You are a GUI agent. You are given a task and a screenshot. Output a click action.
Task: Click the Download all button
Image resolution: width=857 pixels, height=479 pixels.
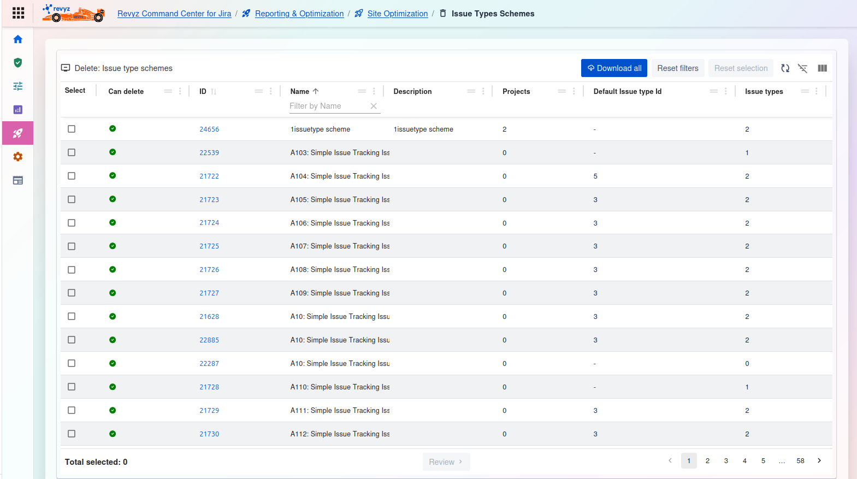pos(614,68)
